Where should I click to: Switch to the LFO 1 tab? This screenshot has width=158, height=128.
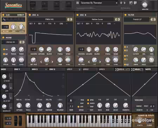pos(70,69)
